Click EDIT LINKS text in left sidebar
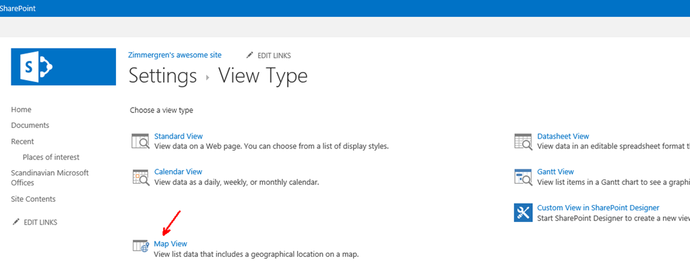Image resolution: width=690 pixels, height=269 pixels. tap(40, 223)
